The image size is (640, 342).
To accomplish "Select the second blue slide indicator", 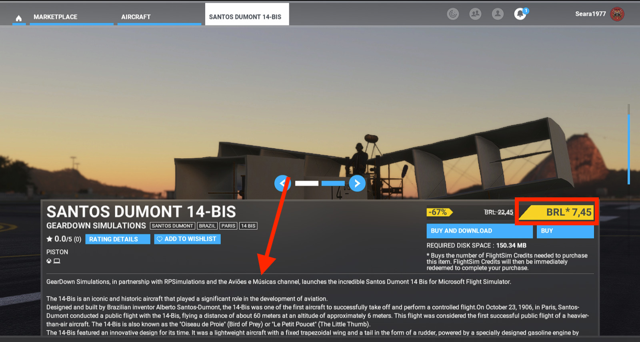I will click(x=333, y=183).
